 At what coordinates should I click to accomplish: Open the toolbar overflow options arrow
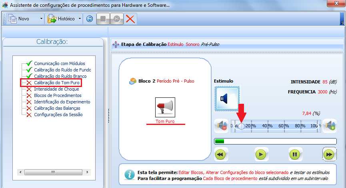342,23
